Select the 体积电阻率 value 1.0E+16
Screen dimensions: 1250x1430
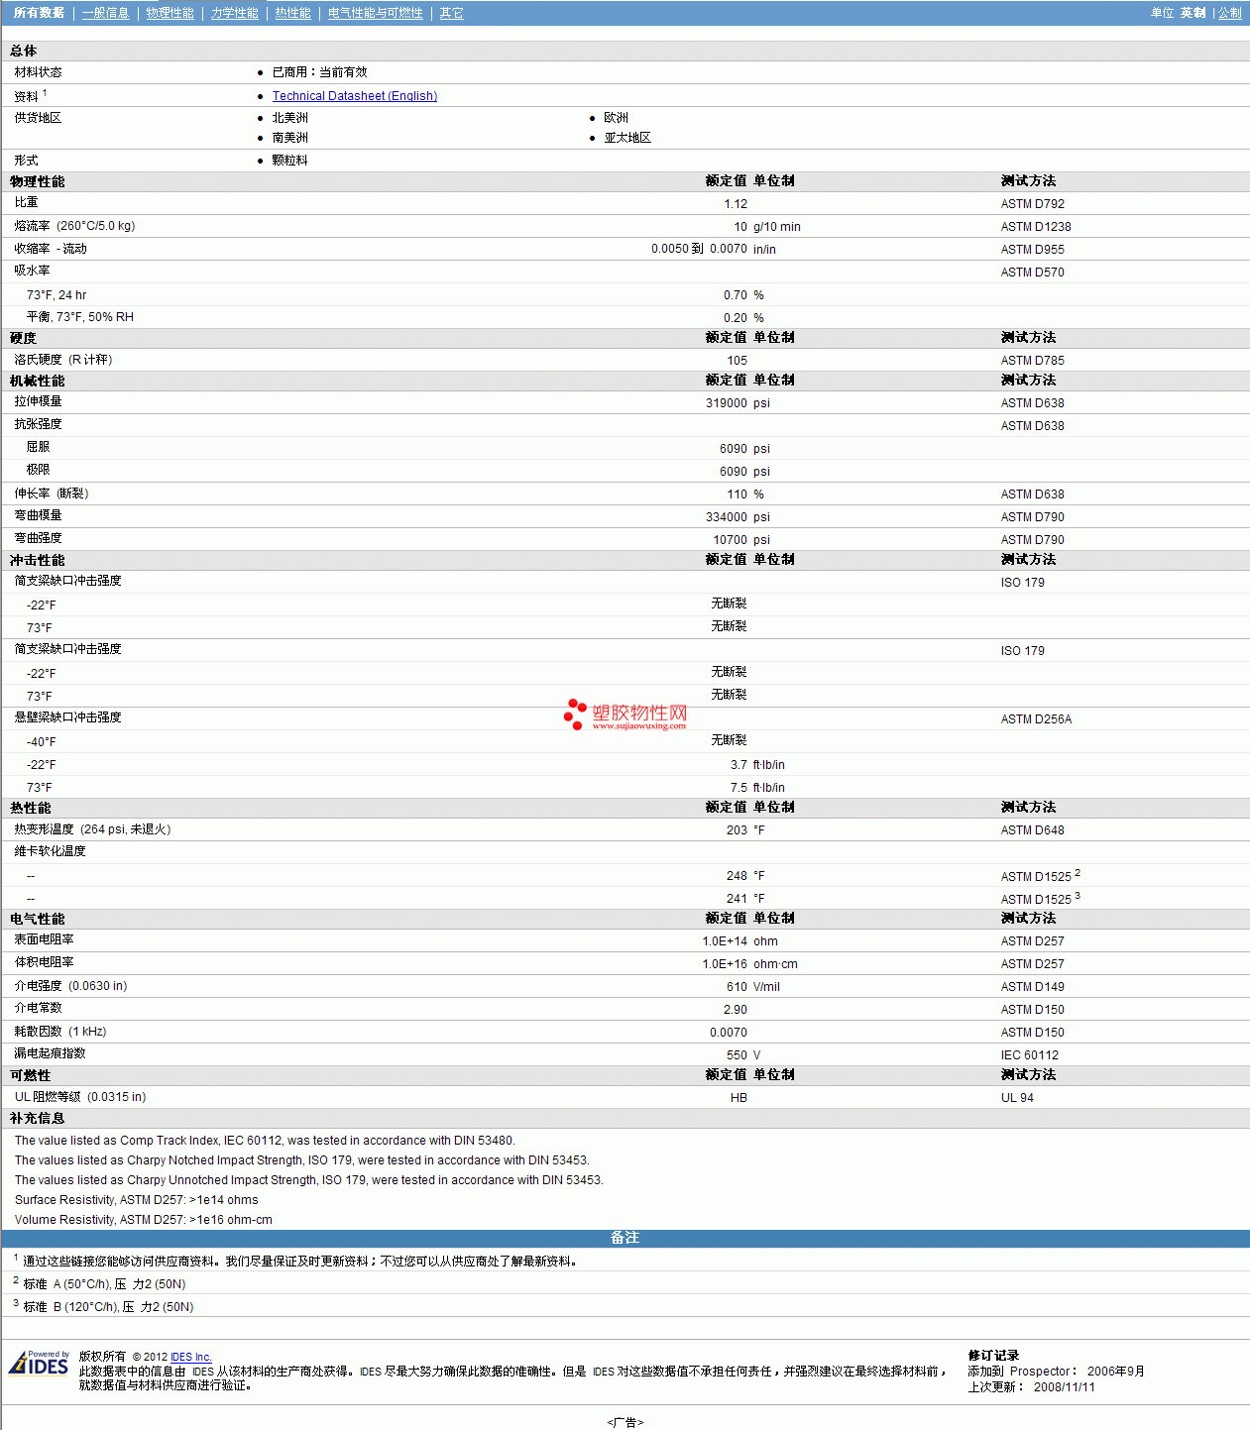click(725, 964)
